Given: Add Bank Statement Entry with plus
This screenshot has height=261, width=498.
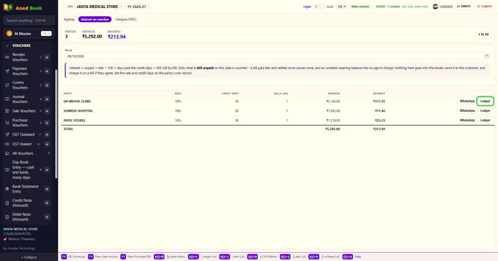Looking at the screenshot, I should click(x=47, y=189).
